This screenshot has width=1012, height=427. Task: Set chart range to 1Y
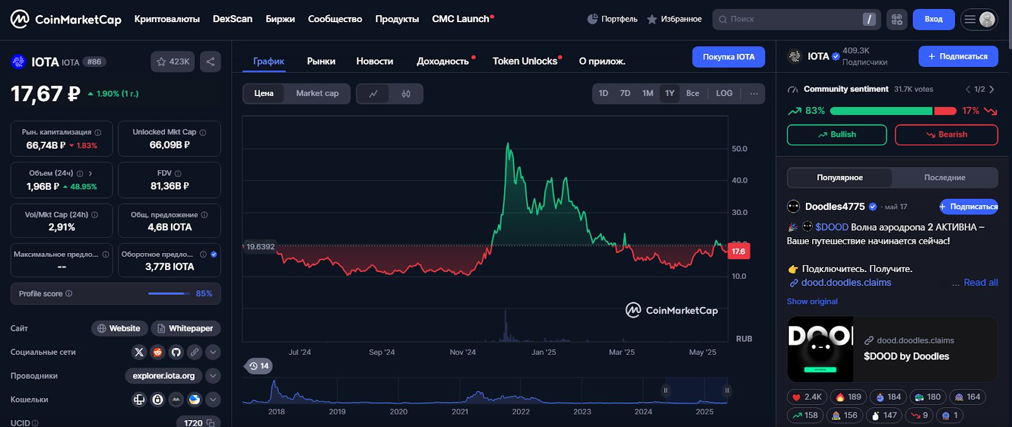(670, 94)
